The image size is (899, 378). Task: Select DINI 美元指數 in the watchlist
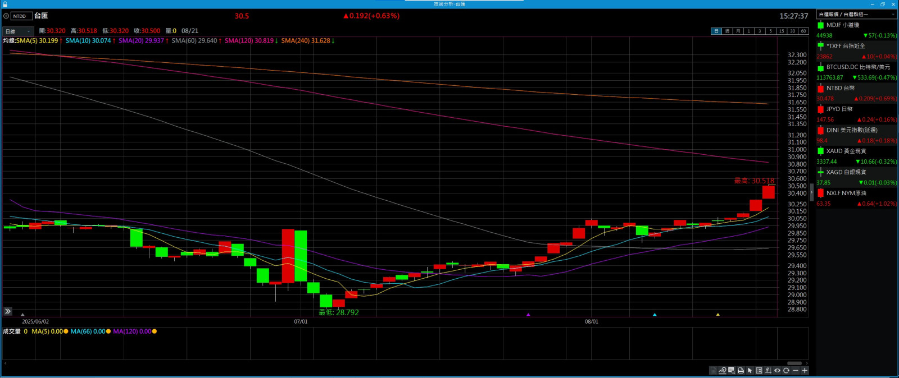tap(857, 135)
